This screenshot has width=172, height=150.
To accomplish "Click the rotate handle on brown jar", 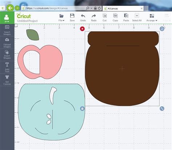I will (162, 29).
